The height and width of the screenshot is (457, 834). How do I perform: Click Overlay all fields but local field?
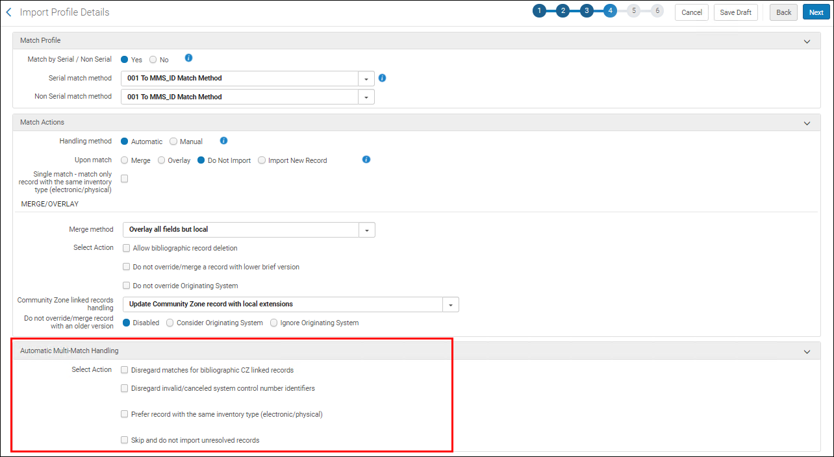point(241,230)
